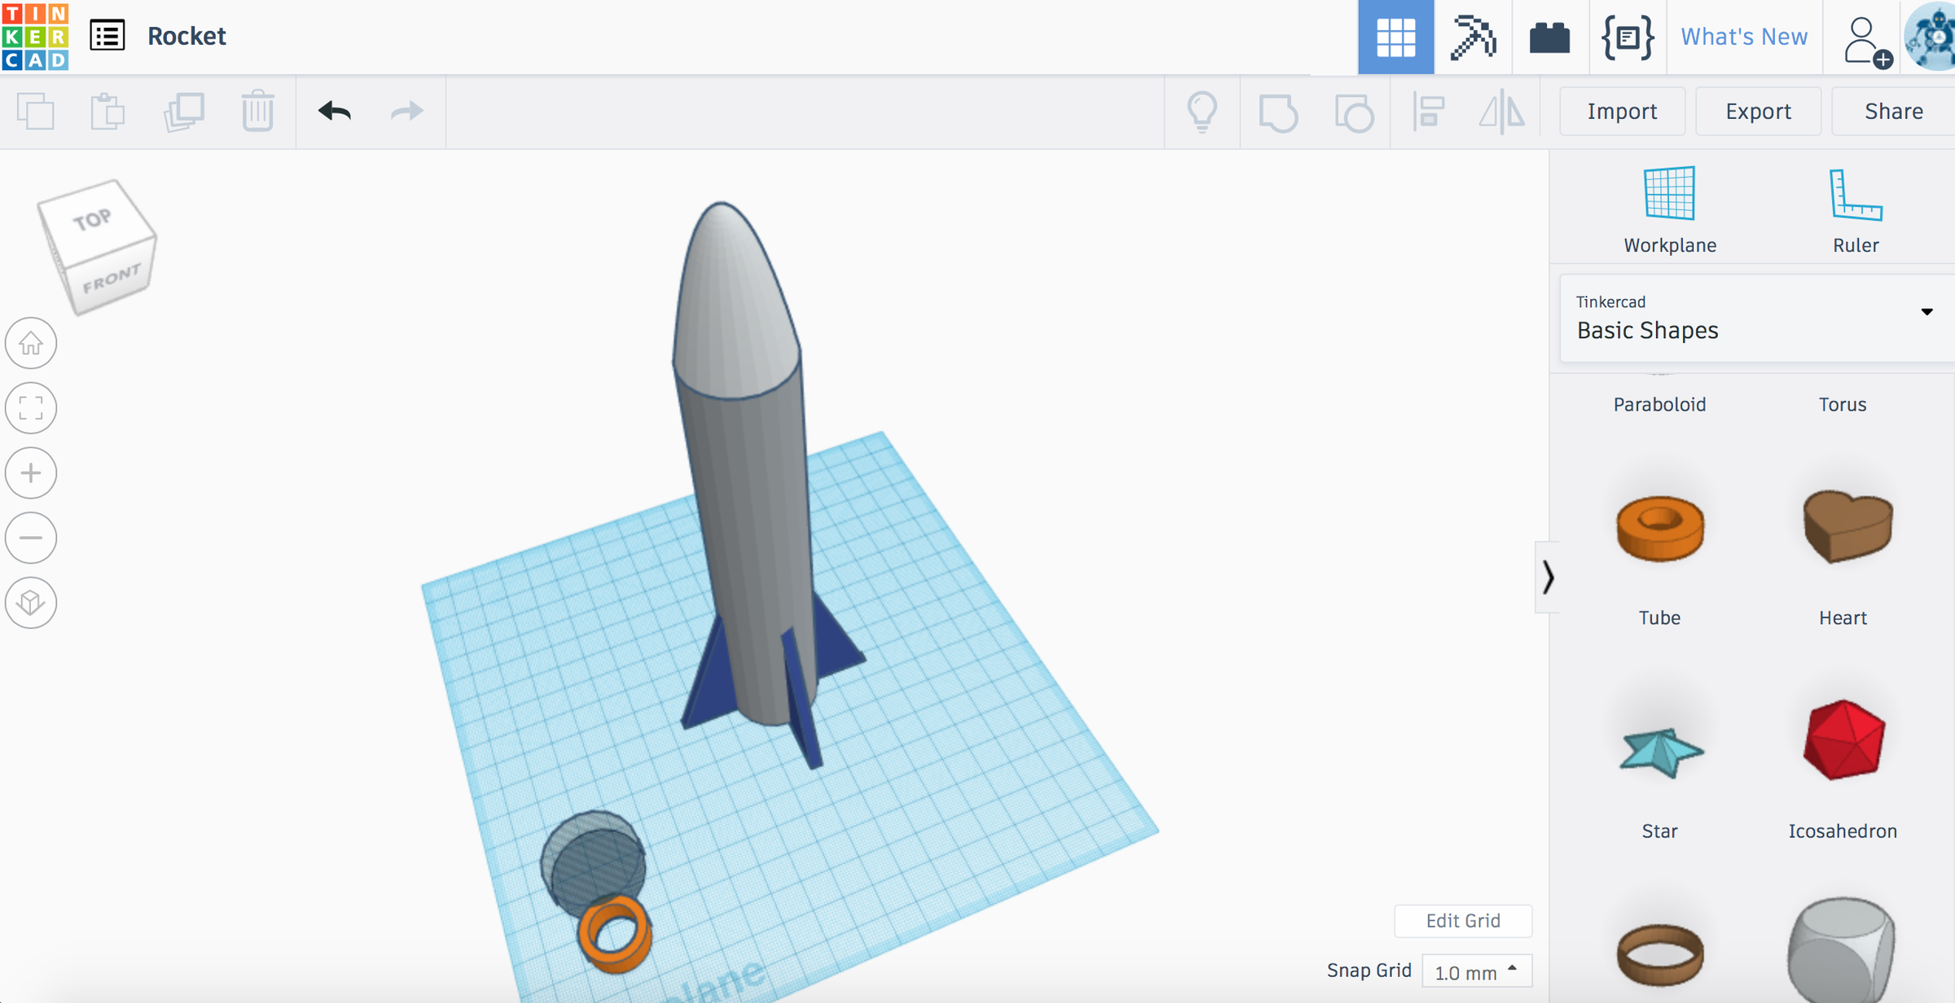1955x1003 pixels.
Task: Switch to Blocks (Minecraft) view
Action: click(1473, 37)
